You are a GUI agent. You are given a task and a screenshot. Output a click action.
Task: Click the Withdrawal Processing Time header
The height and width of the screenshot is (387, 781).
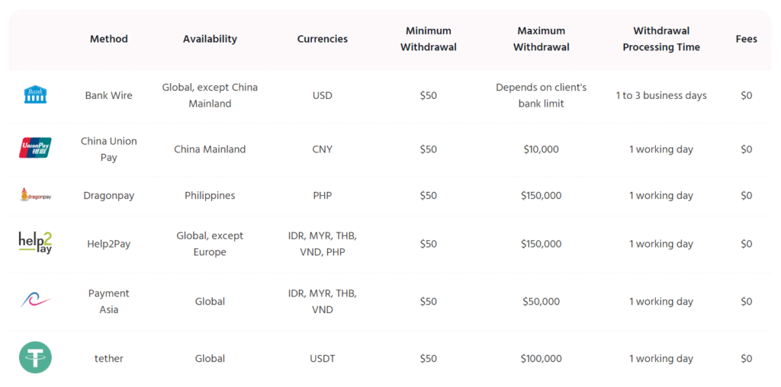point(661,39)
